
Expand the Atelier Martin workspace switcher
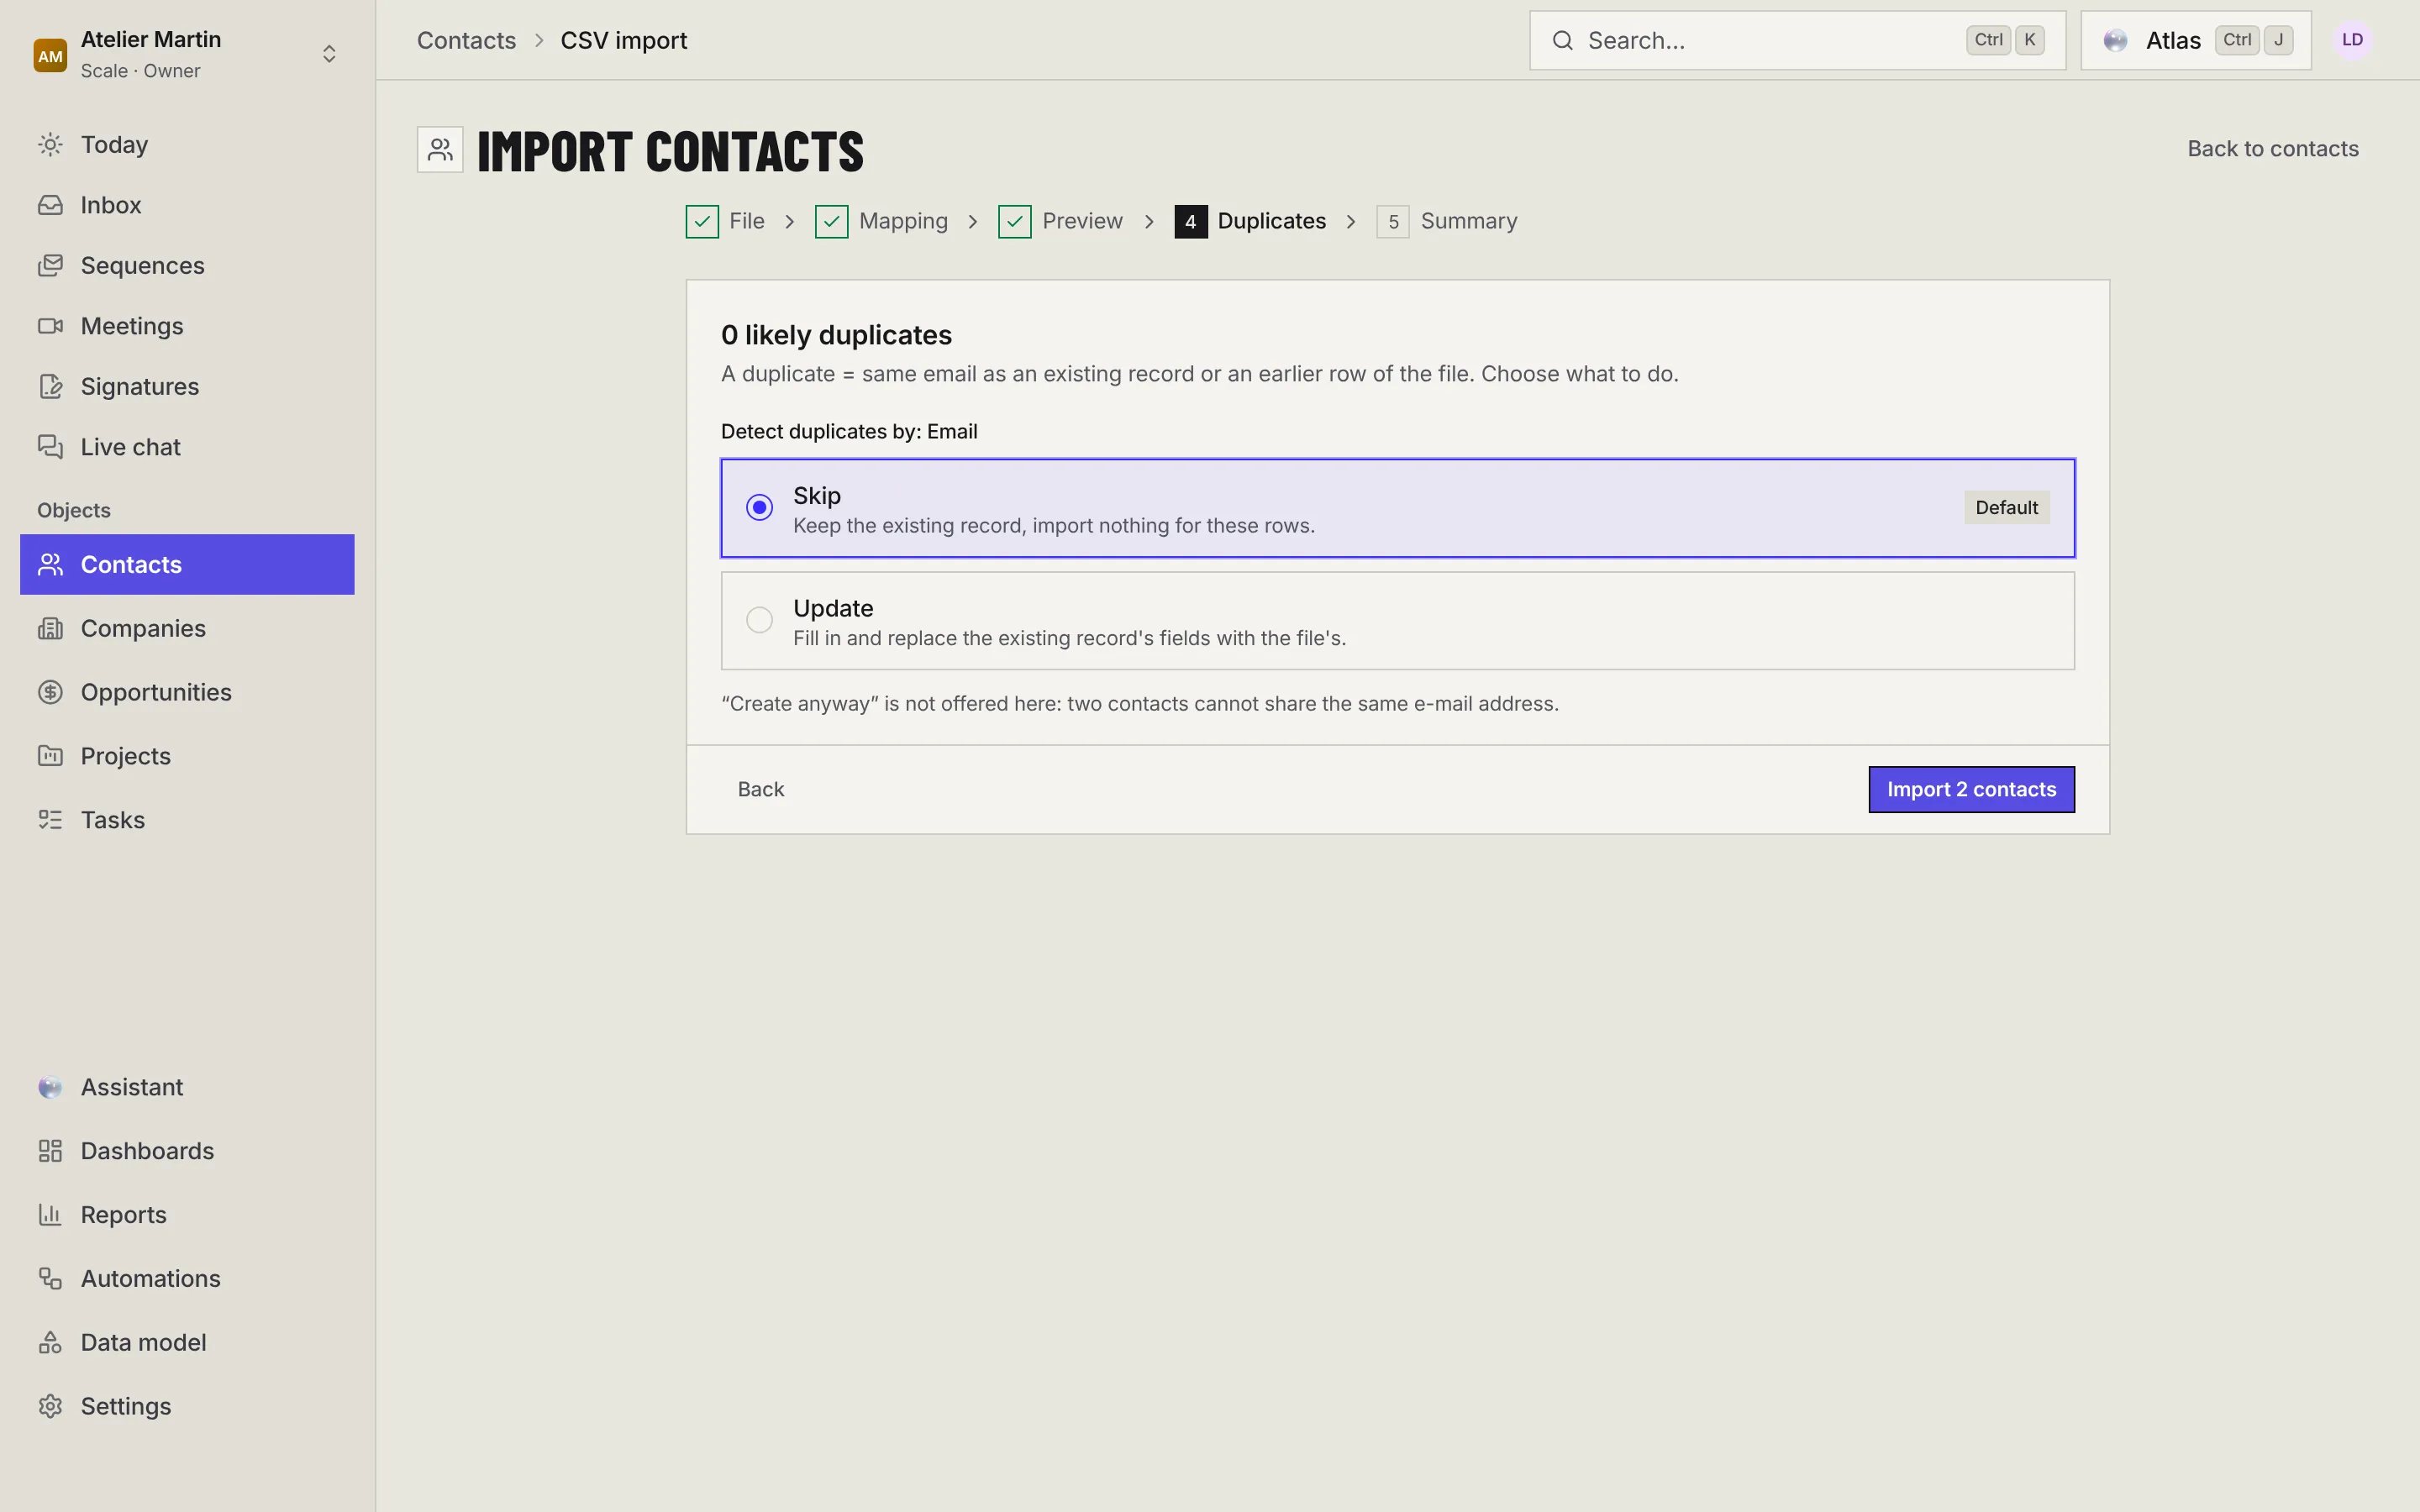click(187, 54)
